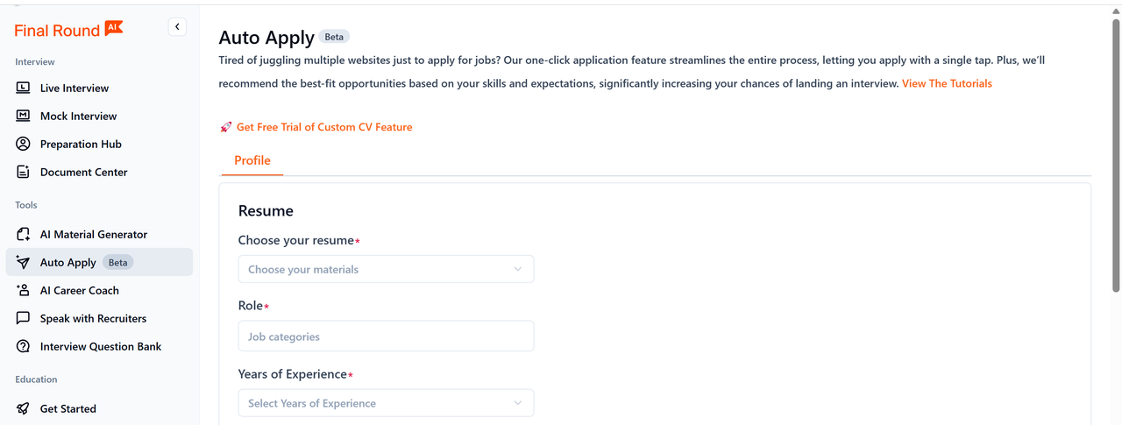
Task: Click the Live Interview sidebar icon
Action: (x=24, y=88)
